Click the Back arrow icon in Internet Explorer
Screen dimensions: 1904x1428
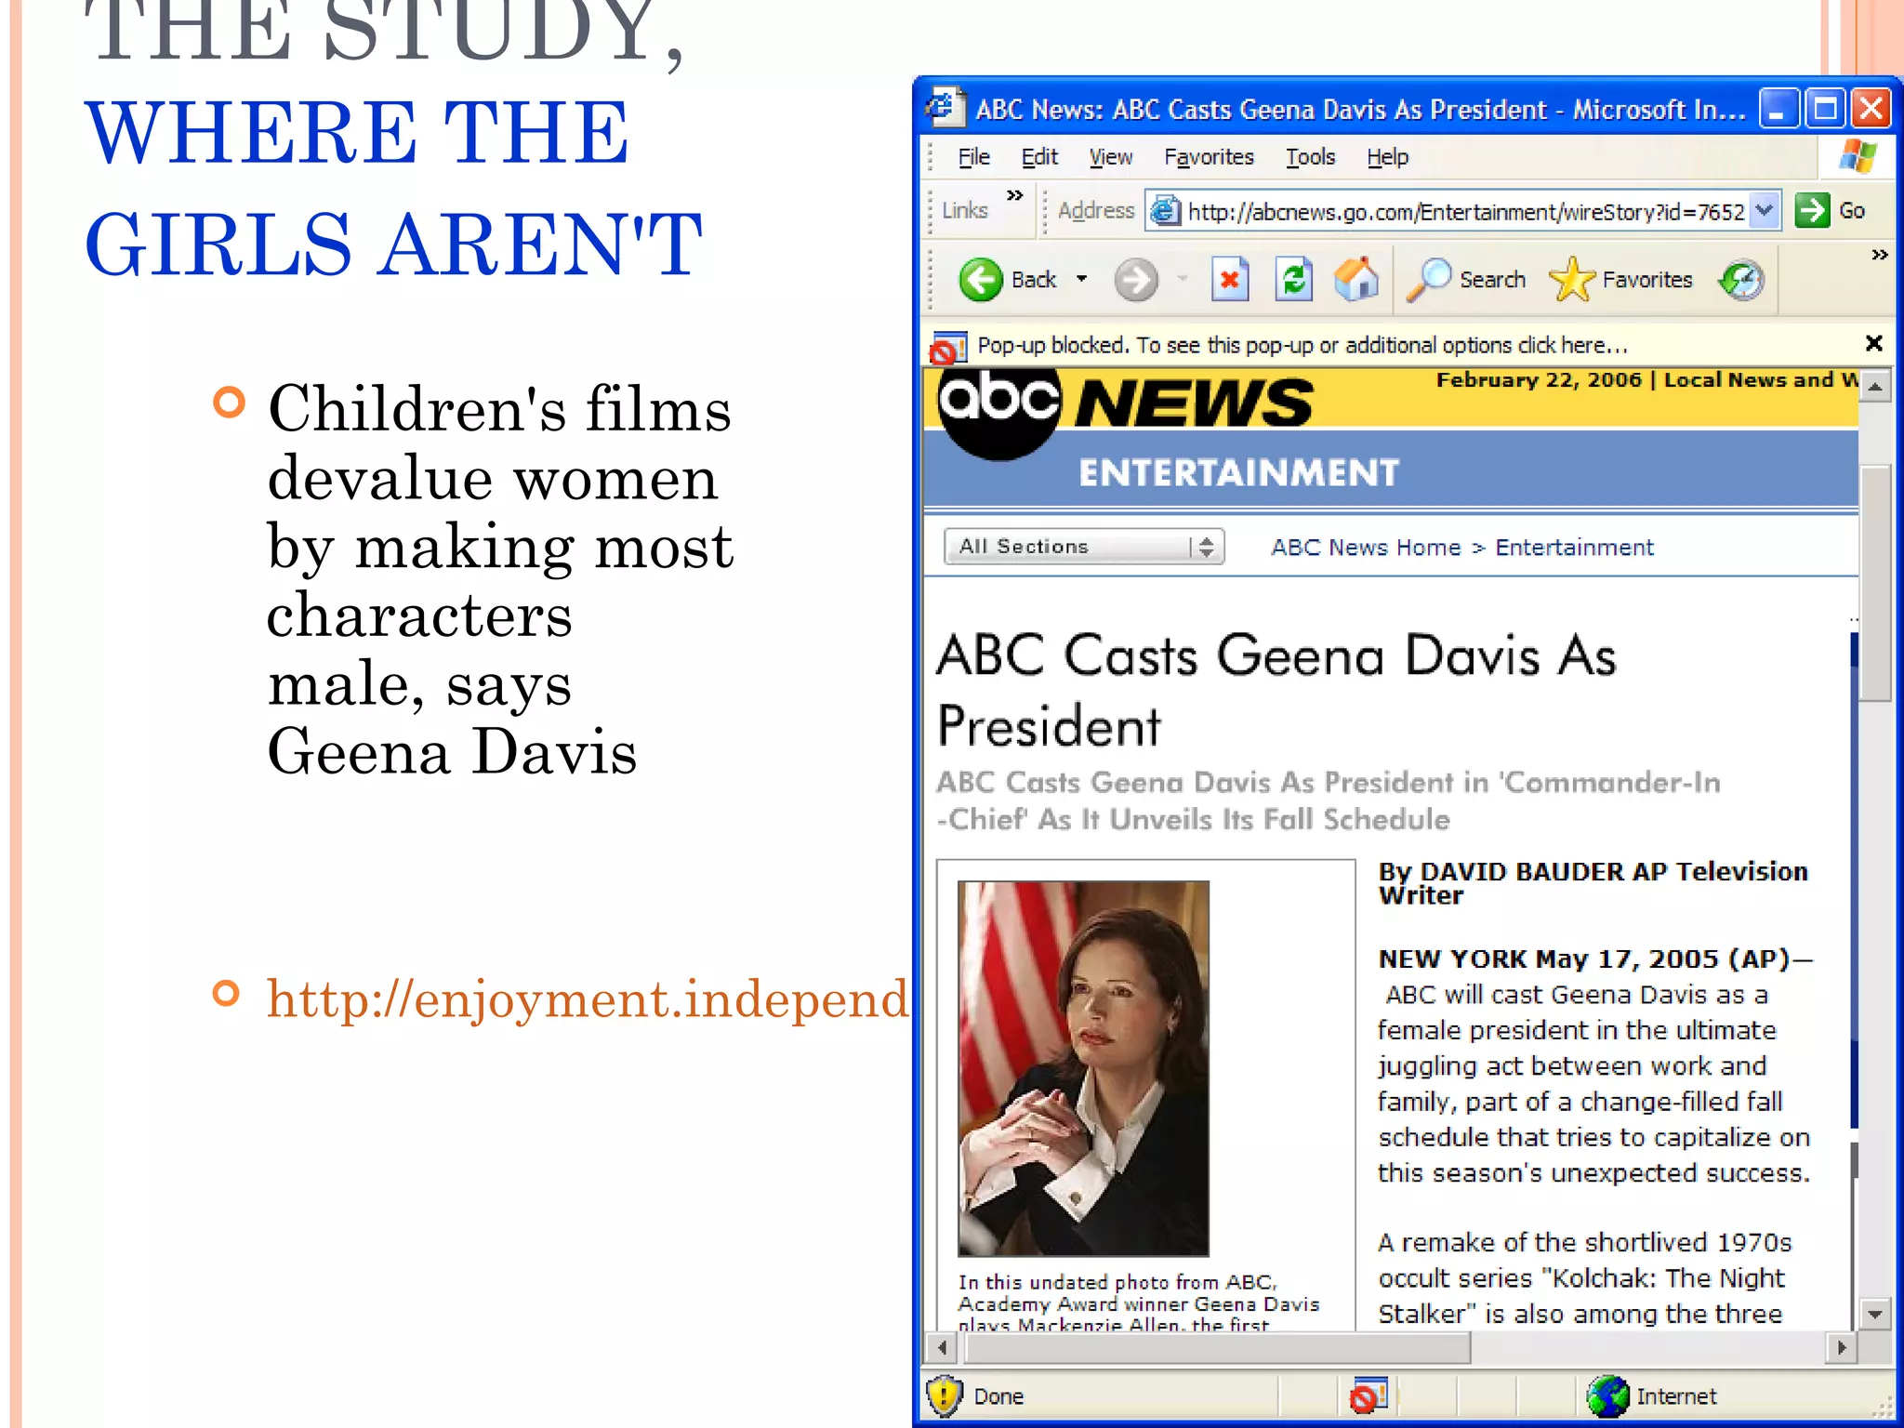[981, 279]
